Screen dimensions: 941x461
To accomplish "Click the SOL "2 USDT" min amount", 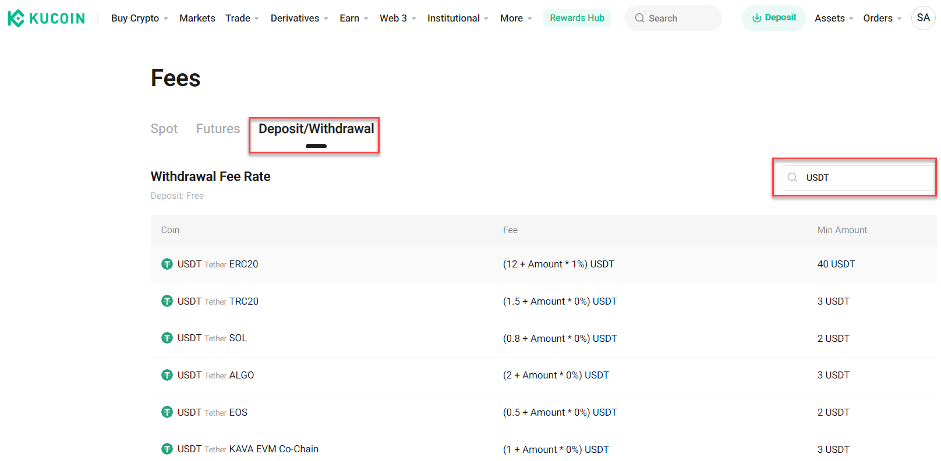I will click(x=833, y=338).
